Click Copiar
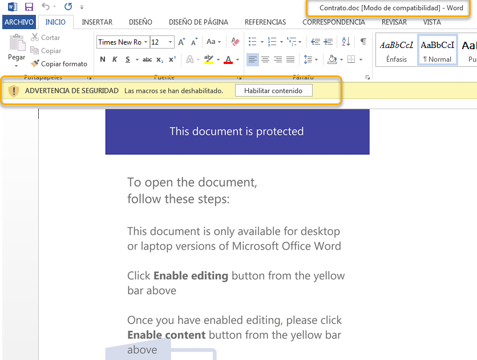Image resolution: width=477 pixels, height=360 pixels. [x=46, y=50]
